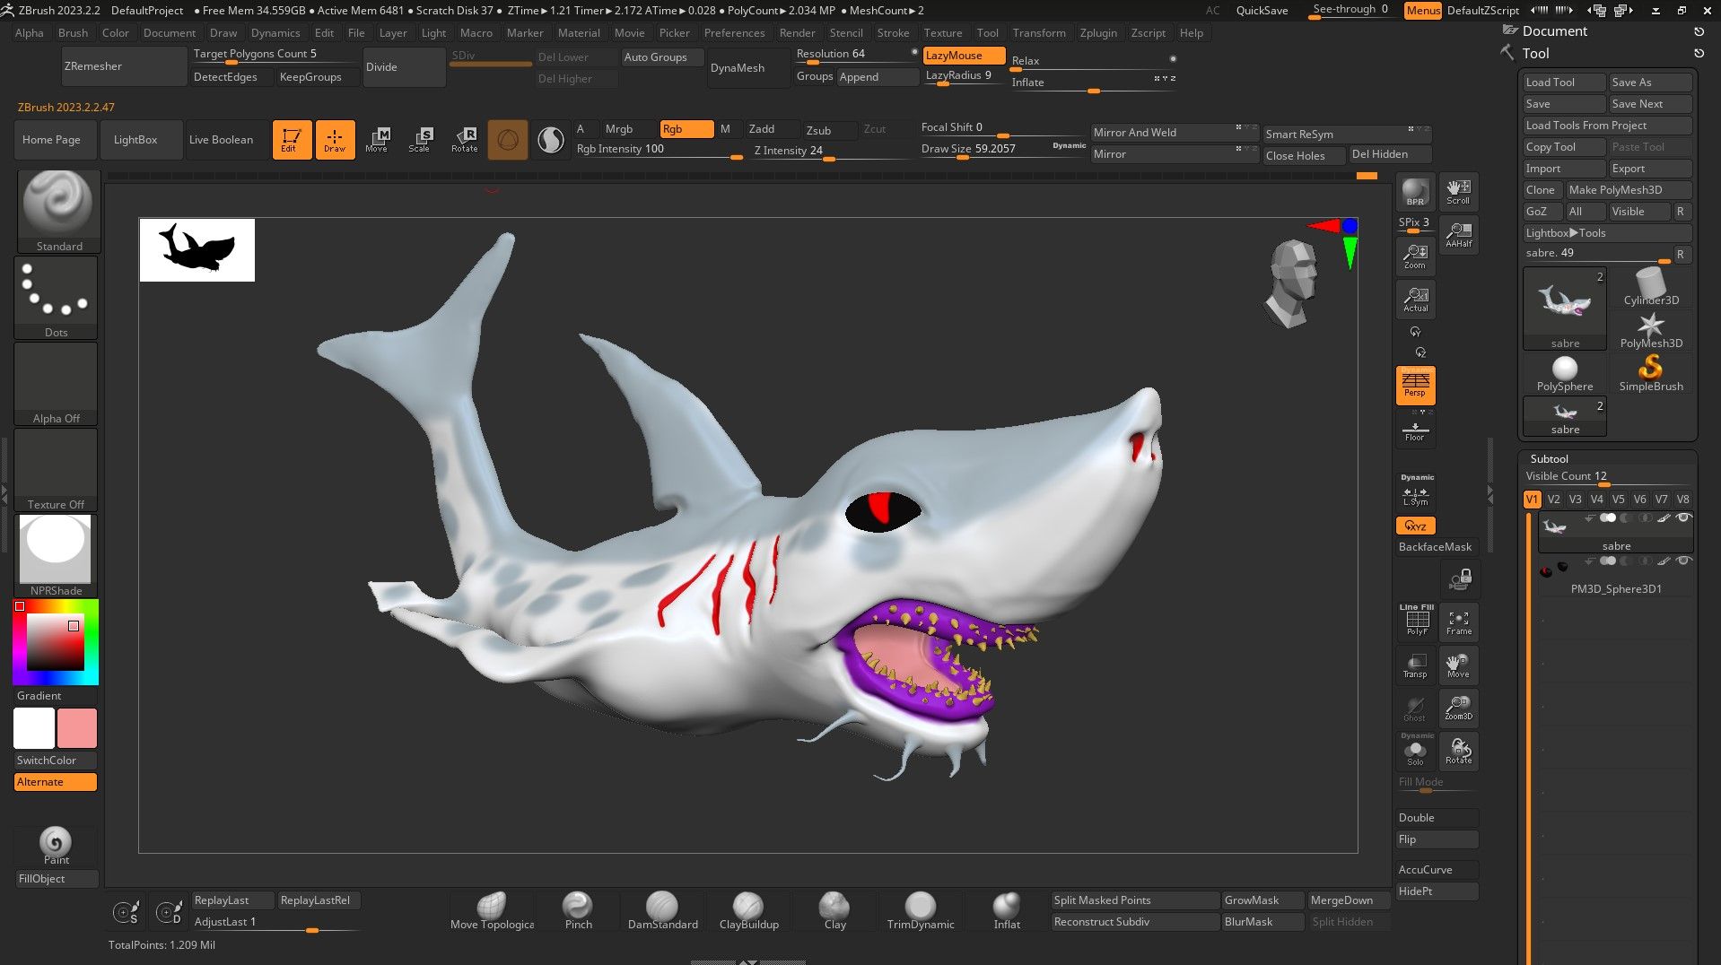Open the Stroke menu
Image resolution: width=1721 pixels, height=965 pixels.
point(892,33)
